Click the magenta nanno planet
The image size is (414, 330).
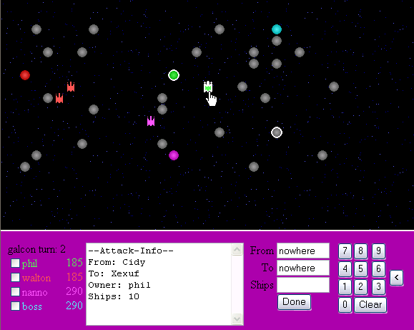[174, 155]
